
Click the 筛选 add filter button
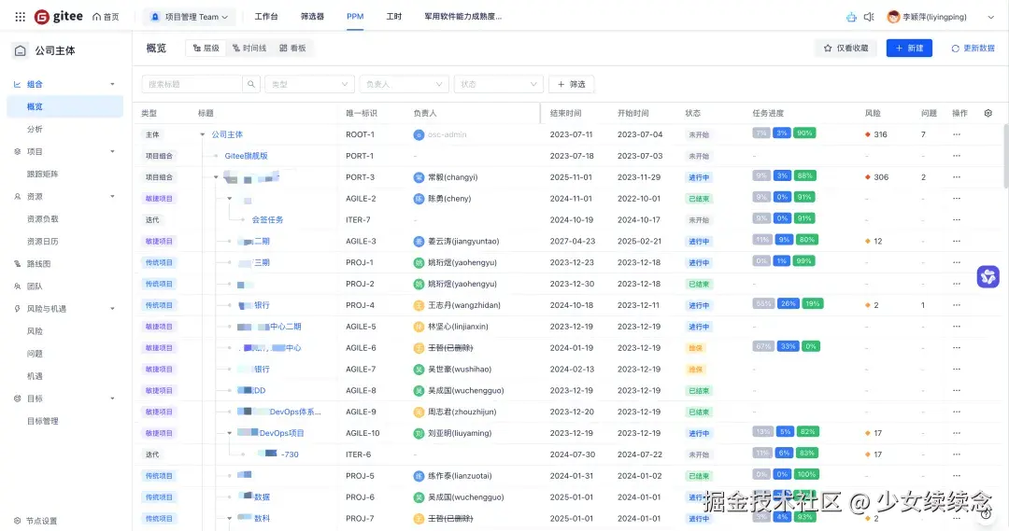[x=572, y=84]
